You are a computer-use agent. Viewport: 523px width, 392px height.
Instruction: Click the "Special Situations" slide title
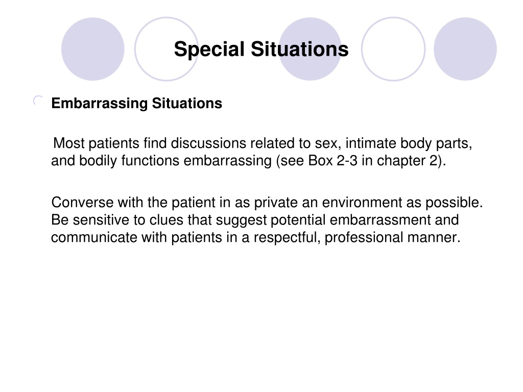261,50
